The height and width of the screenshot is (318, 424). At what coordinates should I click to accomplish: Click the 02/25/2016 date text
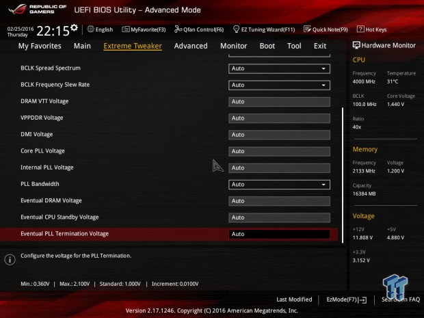click(x=21, y=29)
